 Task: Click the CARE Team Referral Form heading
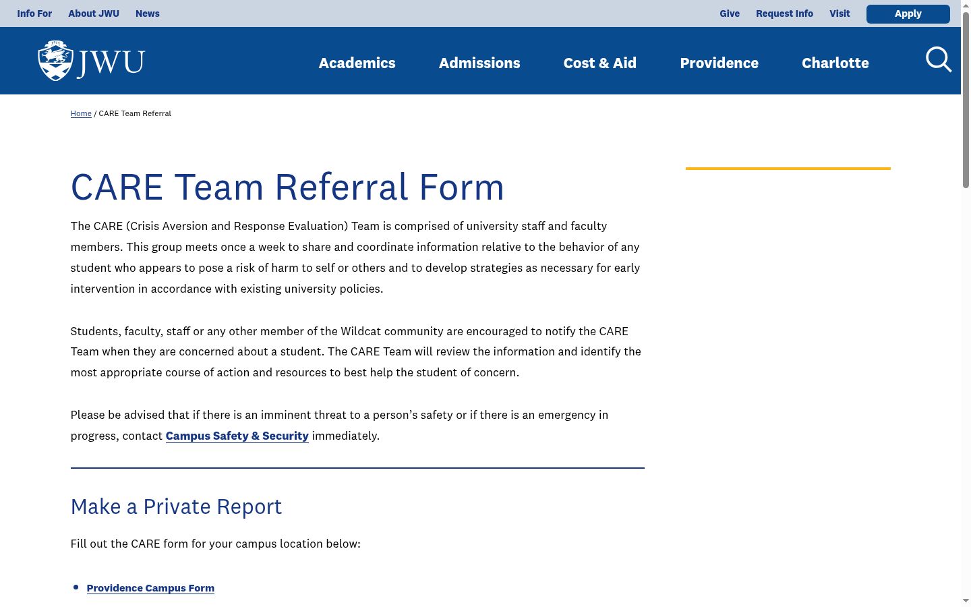[x=287, y=187]
